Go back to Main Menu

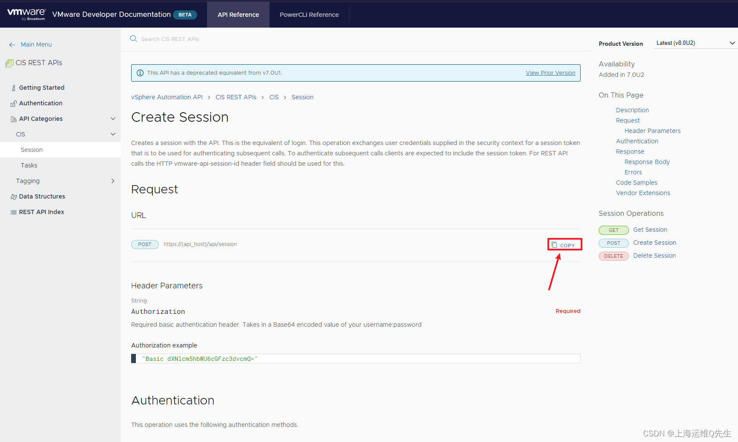coord(36,44)
